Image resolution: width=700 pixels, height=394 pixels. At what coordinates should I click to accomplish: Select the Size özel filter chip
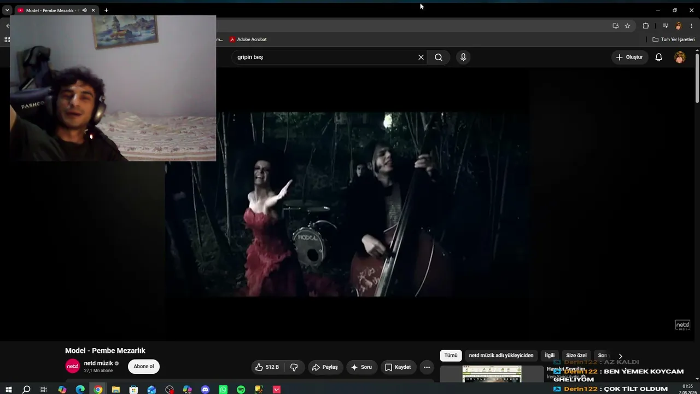tap(576, 356)
